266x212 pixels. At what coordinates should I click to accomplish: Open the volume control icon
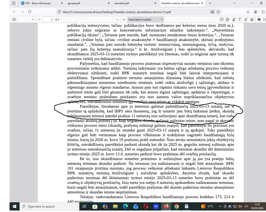coord(240,206)
